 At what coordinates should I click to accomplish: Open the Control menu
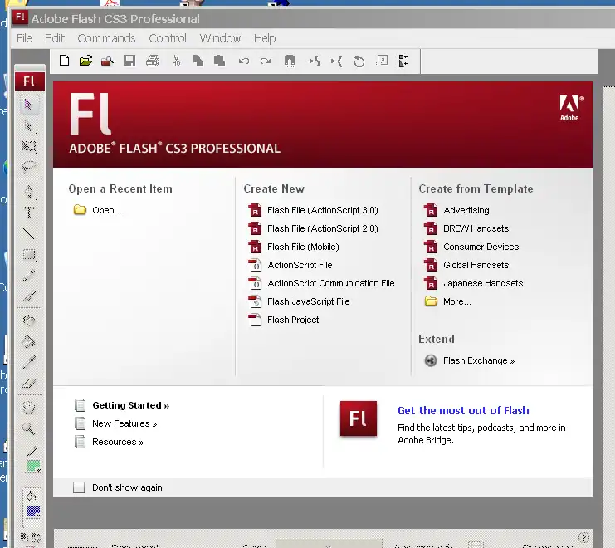tap(168, 38)
